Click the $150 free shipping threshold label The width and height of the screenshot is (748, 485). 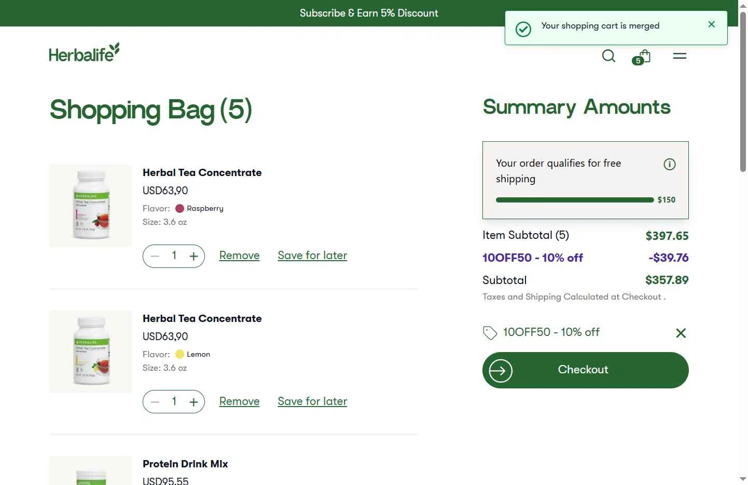667,200
